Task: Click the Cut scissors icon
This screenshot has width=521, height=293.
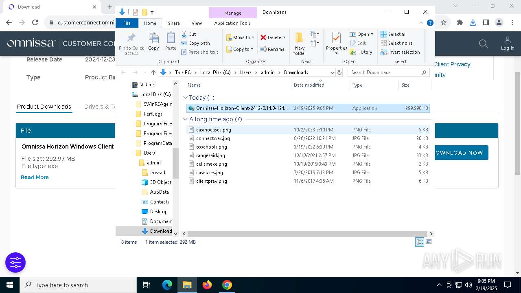Action: (x=184, y=34)
